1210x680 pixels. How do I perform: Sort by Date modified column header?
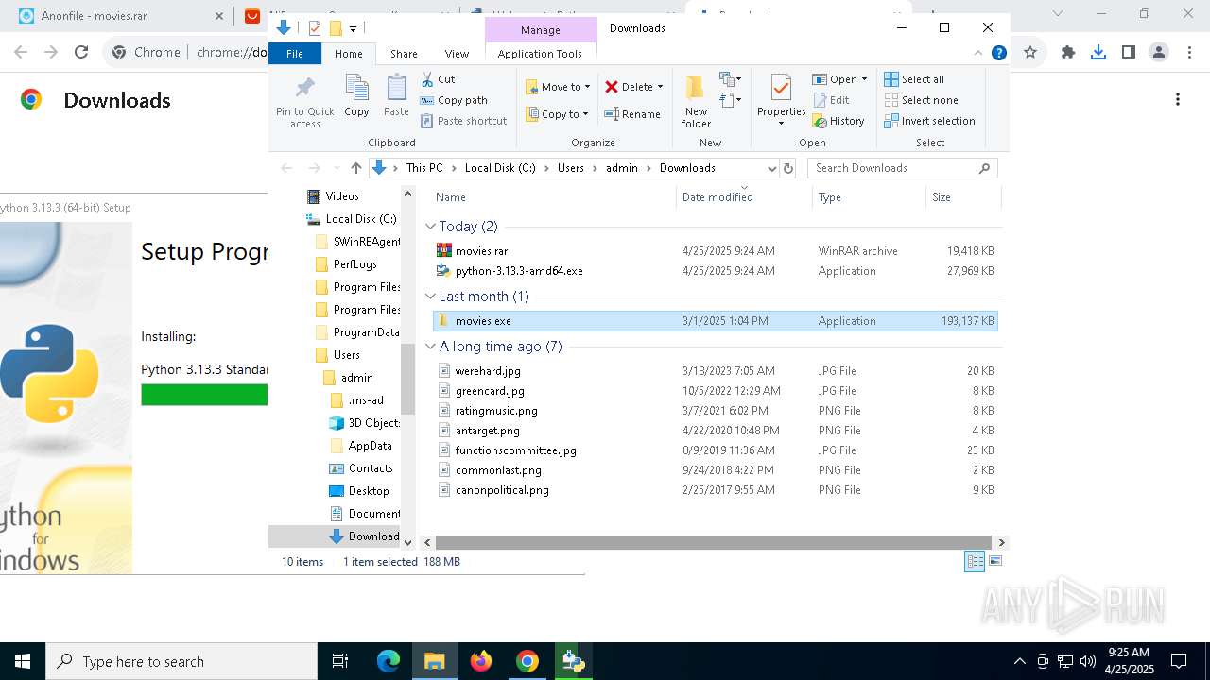[x=744, y=197]
